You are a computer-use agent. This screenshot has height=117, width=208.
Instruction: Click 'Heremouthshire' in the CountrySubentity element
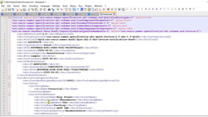[75, 111]
